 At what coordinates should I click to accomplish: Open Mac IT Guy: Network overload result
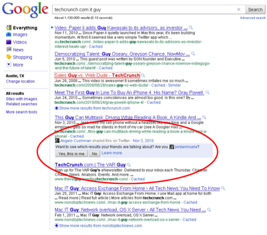[x=130, y=210]
